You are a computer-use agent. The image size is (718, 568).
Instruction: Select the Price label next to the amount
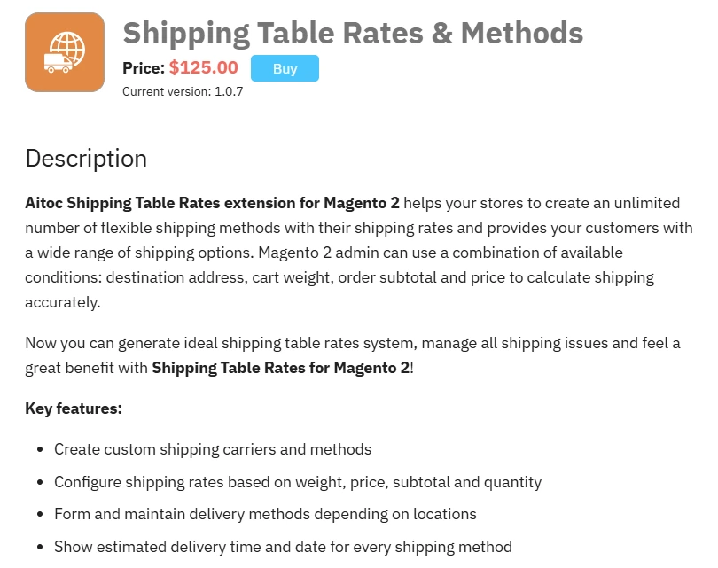[142, 67]
